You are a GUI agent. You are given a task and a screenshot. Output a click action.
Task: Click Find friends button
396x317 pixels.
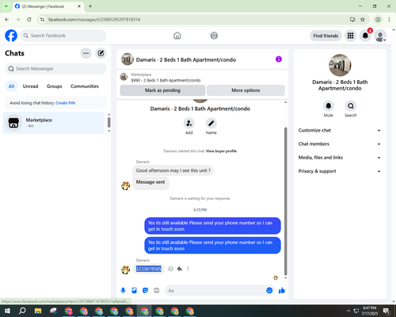[326, 36]
